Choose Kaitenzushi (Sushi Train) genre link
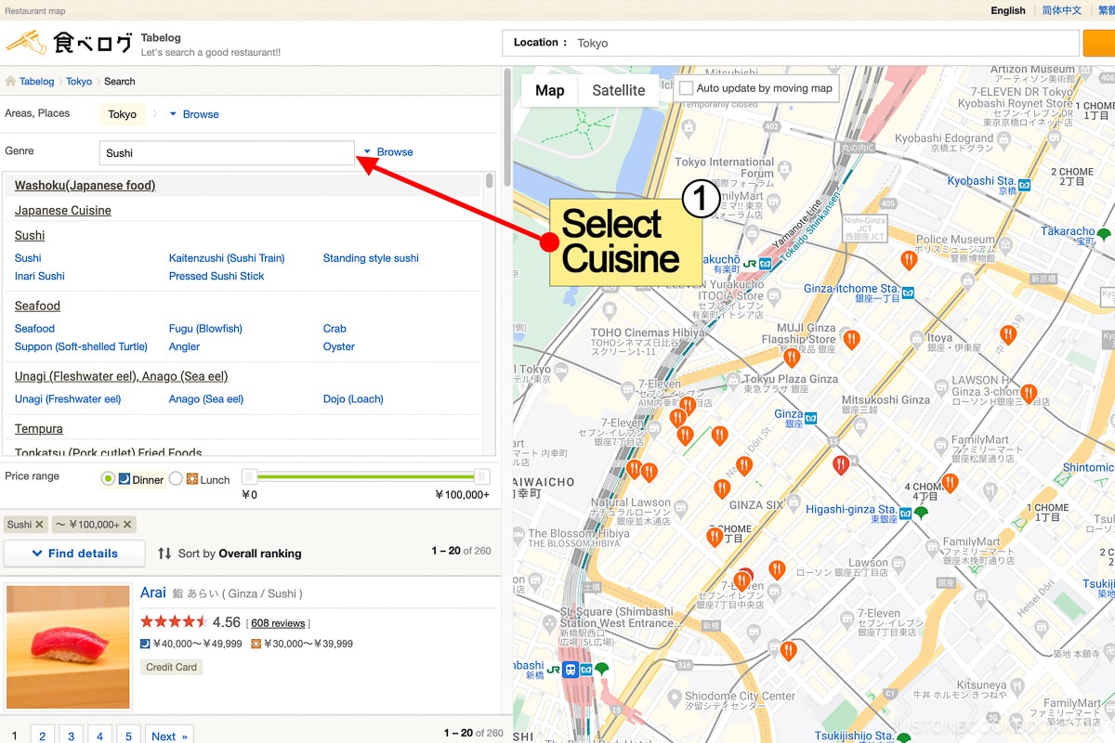 (x=227, y=258)
